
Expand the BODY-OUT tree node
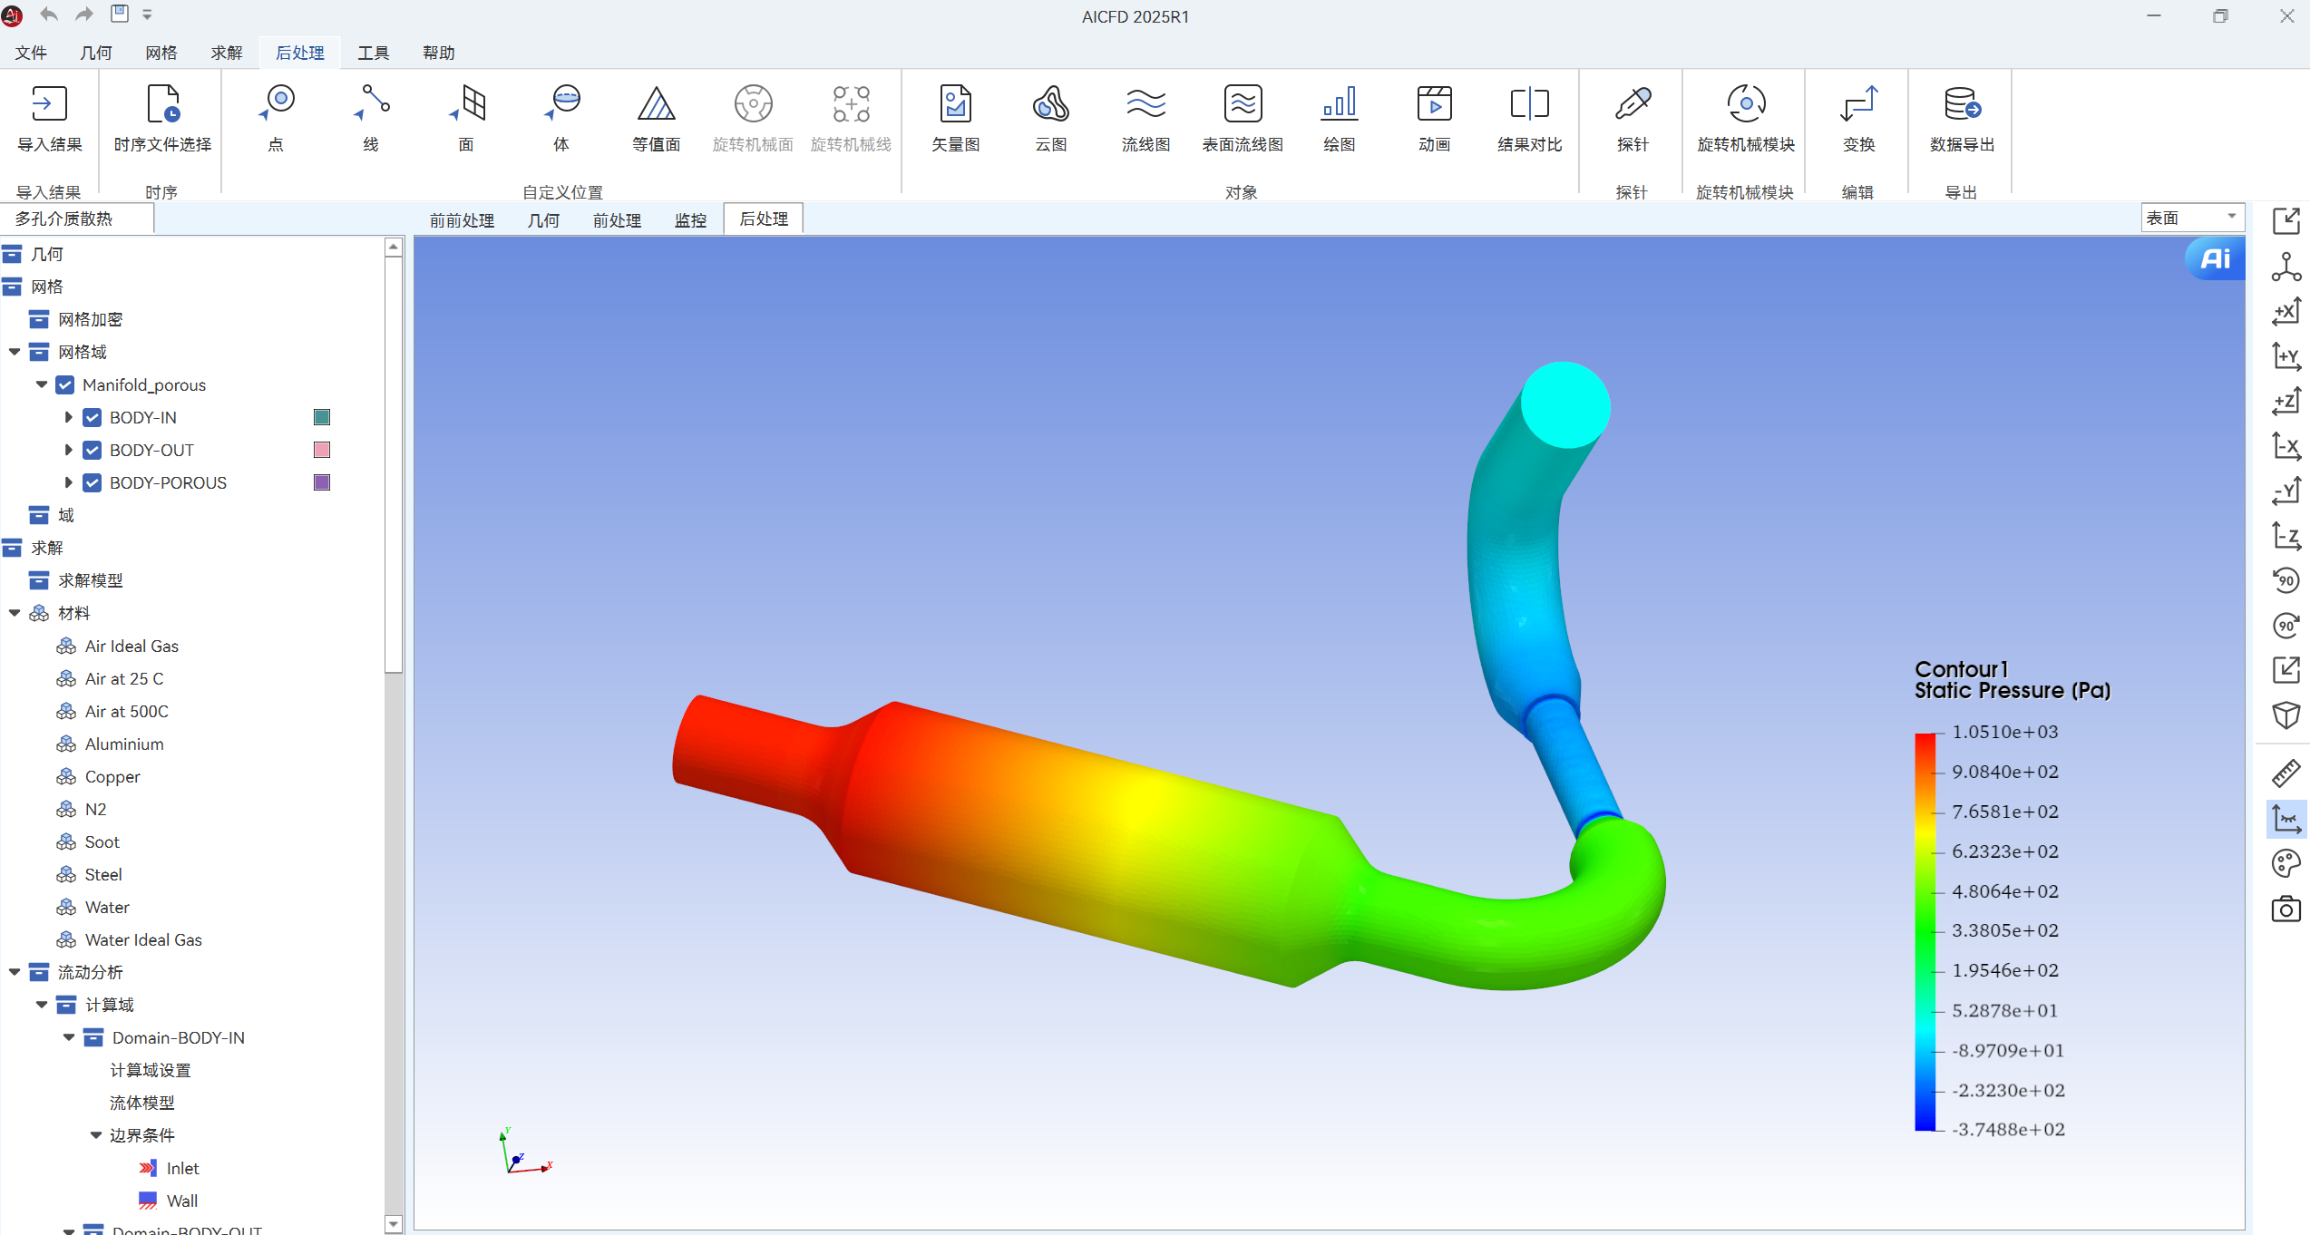click(x=68, y=450)
